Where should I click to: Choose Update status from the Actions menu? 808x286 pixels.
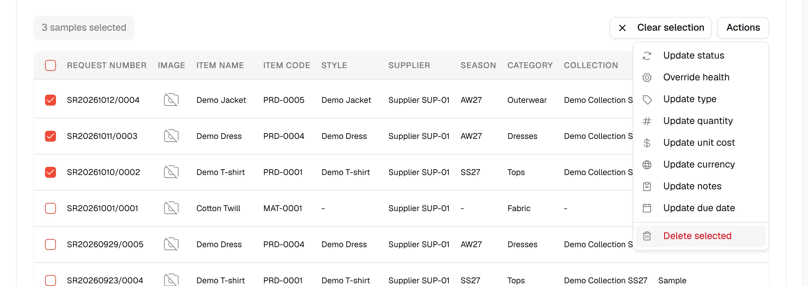coord(701,55)
